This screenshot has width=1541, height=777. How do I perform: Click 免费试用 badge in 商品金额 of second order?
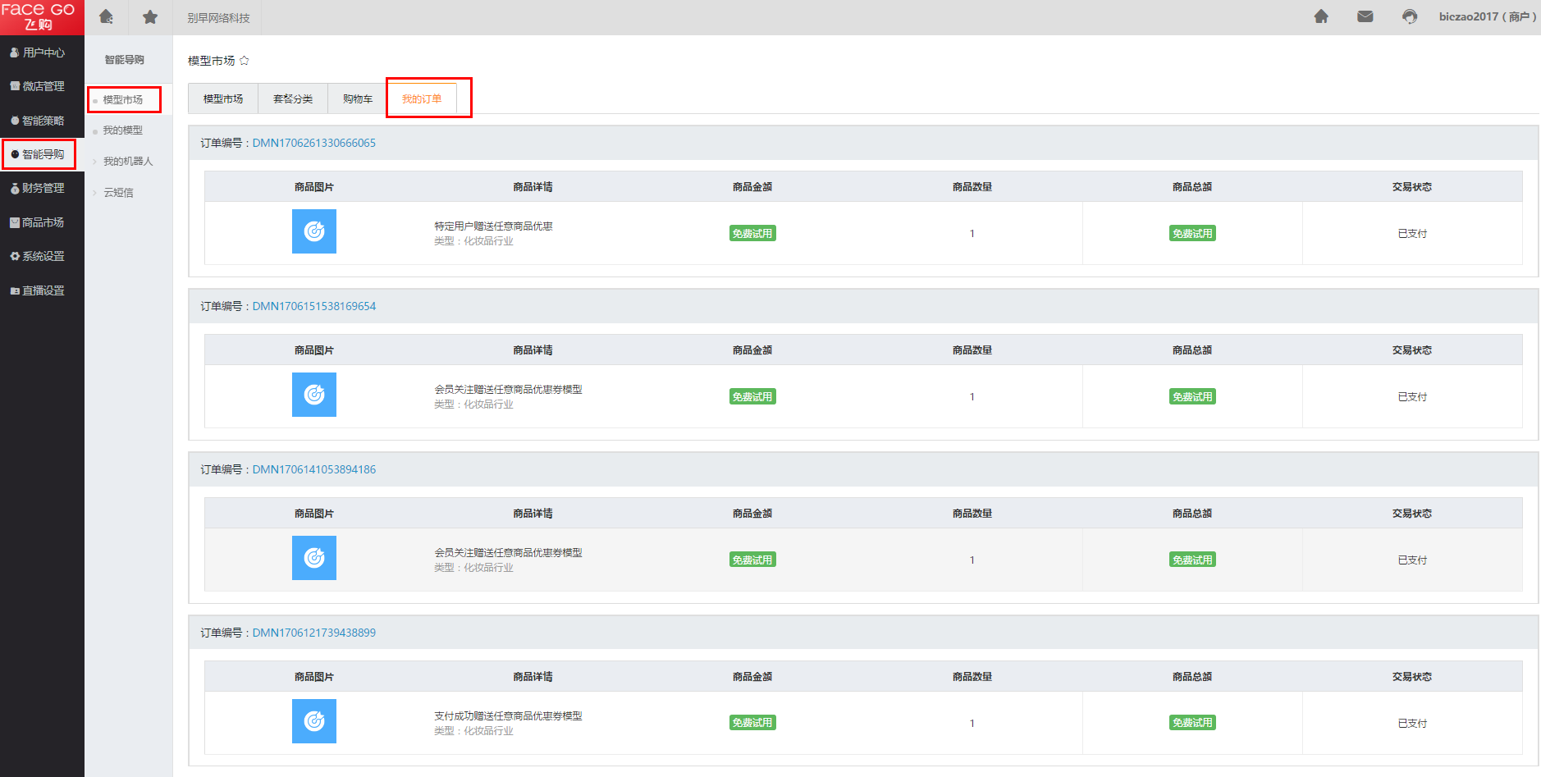tap(752, 397)
